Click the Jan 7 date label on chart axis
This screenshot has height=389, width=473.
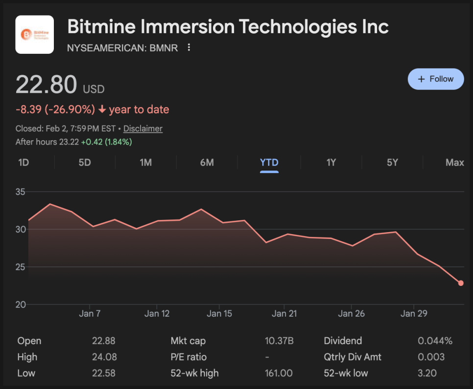coord(90,314)
